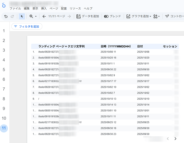Open the ファイル menu
The height and width of the screenshot is (143, 184).
click(x=15, y=9)
